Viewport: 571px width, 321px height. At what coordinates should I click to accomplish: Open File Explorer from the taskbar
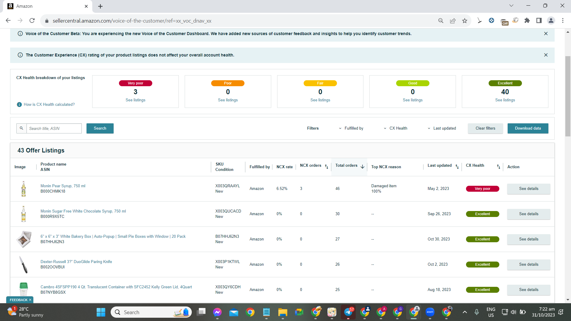pyautogui.click(x=283, y=312)
